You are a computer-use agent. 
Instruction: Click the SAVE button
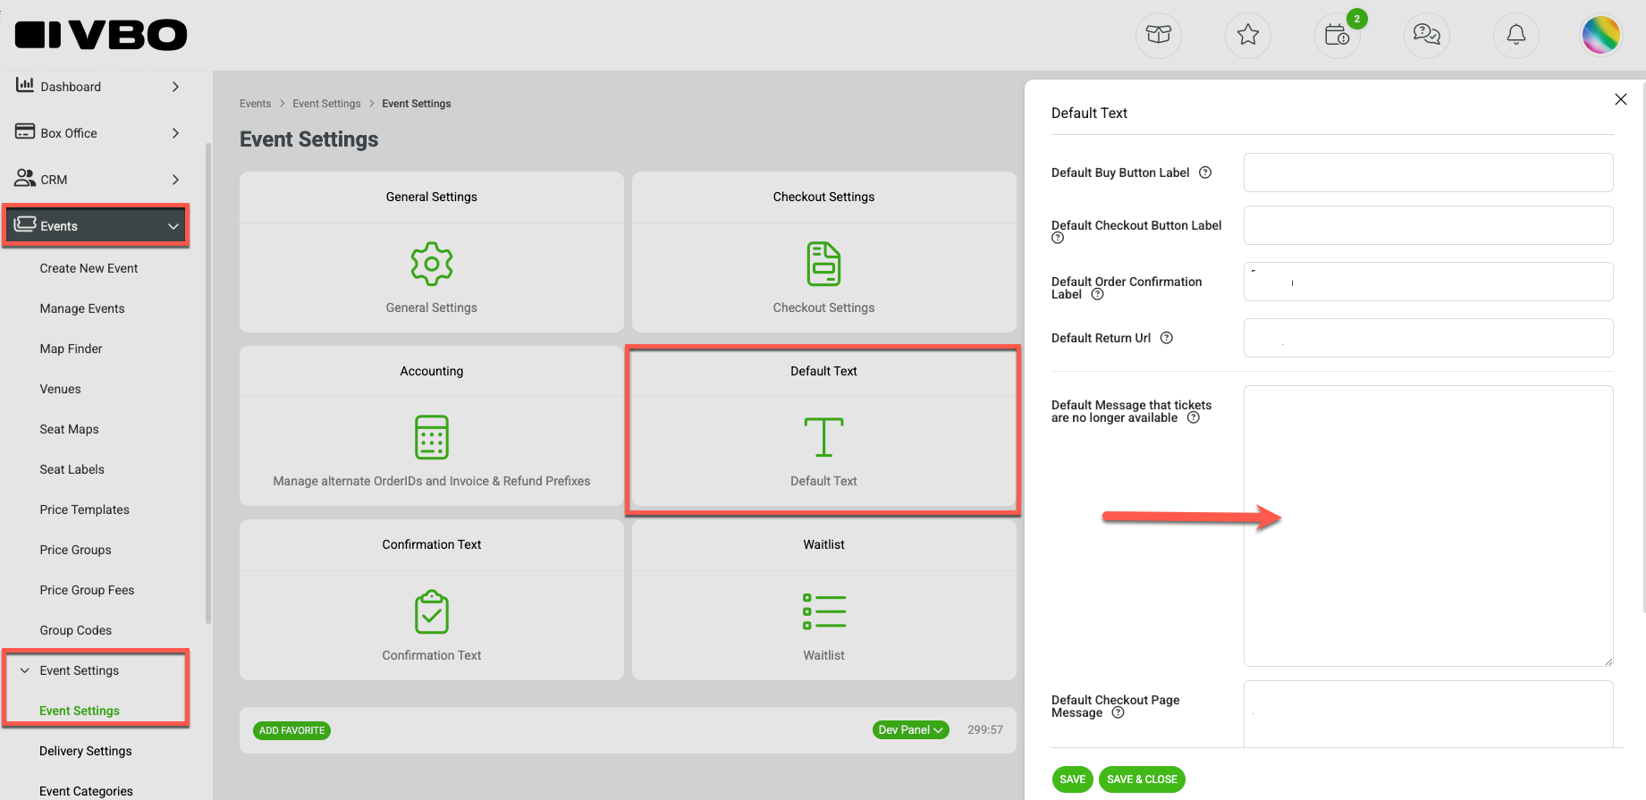pos(1072,779)
